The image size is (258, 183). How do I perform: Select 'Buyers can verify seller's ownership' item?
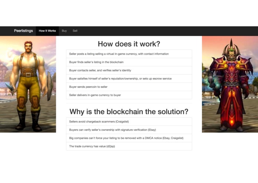coord(129,130)
